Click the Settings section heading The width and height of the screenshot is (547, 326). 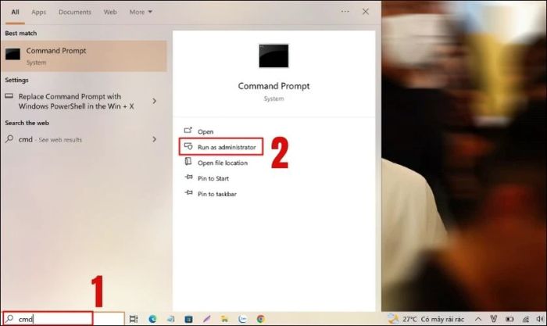pos(16,80)
